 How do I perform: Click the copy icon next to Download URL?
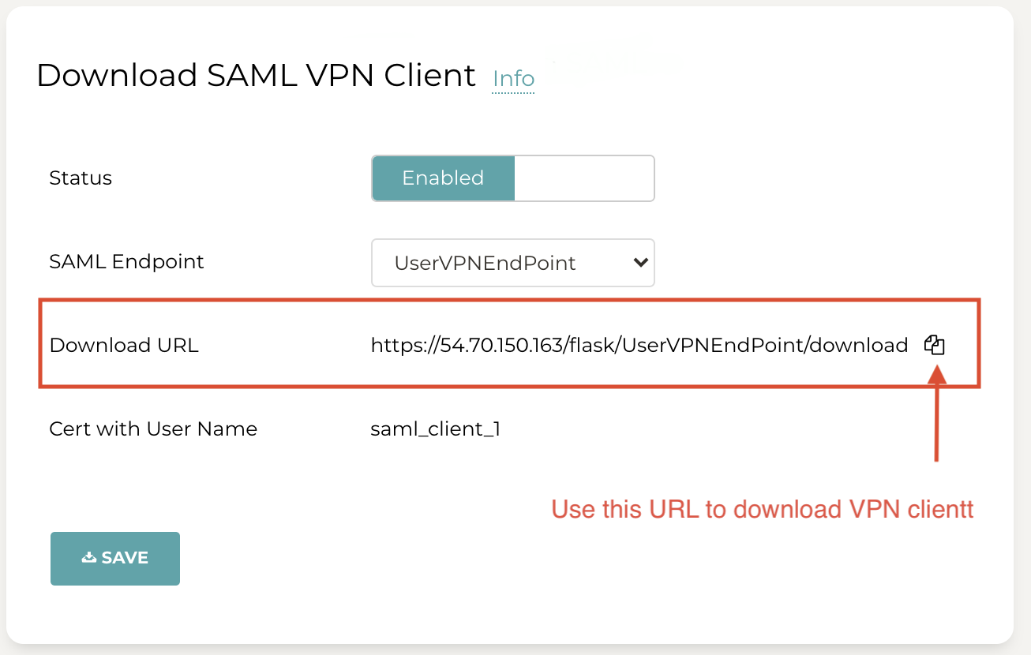click(935, 345)
